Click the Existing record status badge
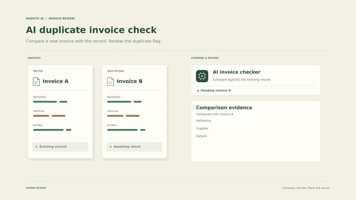The width and height of the screenshot is (356, 200). (x=60, y=147)
